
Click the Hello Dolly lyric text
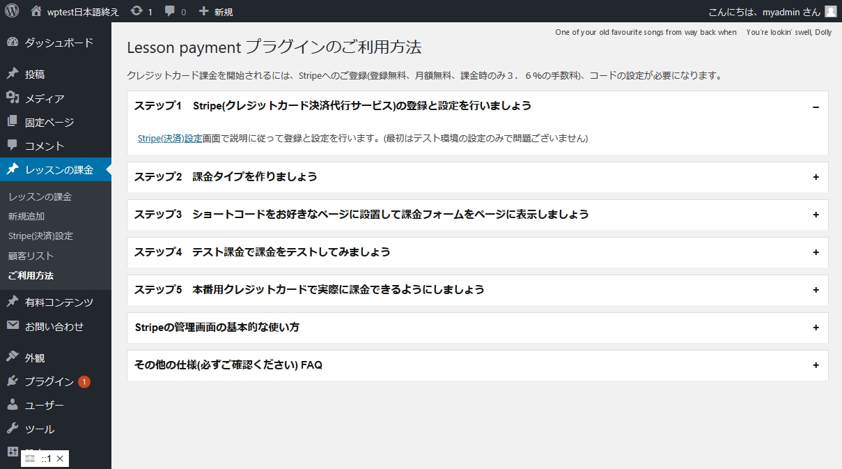(x=694, y=32)
